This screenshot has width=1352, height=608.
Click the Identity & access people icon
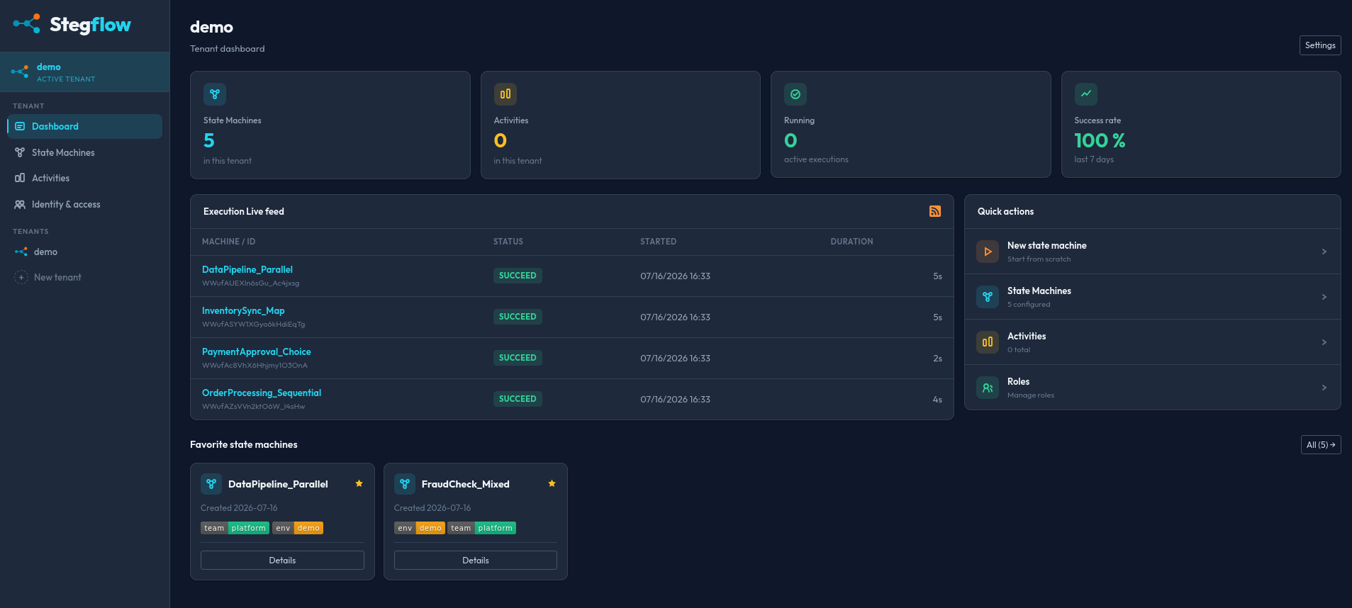20,204
